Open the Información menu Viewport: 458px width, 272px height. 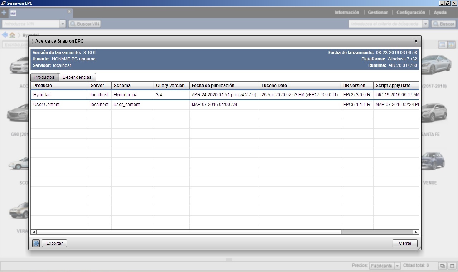(x=347, y=13)
